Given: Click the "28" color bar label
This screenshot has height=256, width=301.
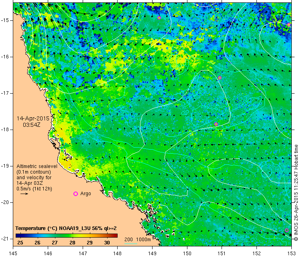Looking at the screenshot, I should coord(72,243).
